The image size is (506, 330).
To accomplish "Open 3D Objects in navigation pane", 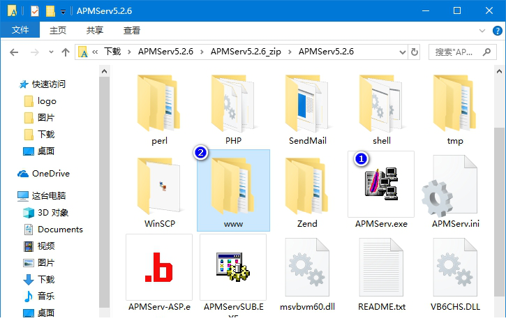I will (x=46, y=213).
